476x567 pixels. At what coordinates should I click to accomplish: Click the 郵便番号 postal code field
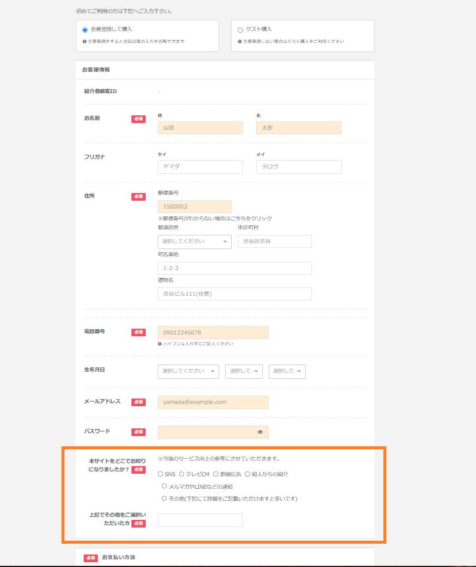(x=195, y=207)
